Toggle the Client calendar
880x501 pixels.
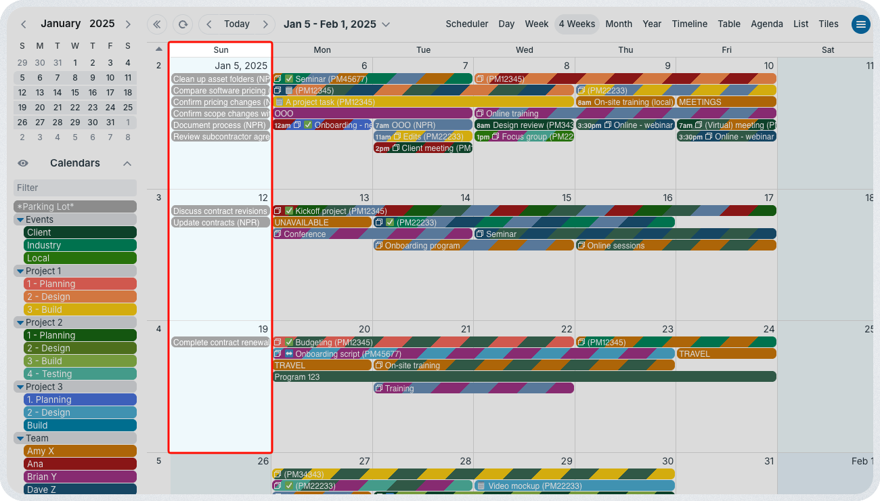click(x=80, y=232)
